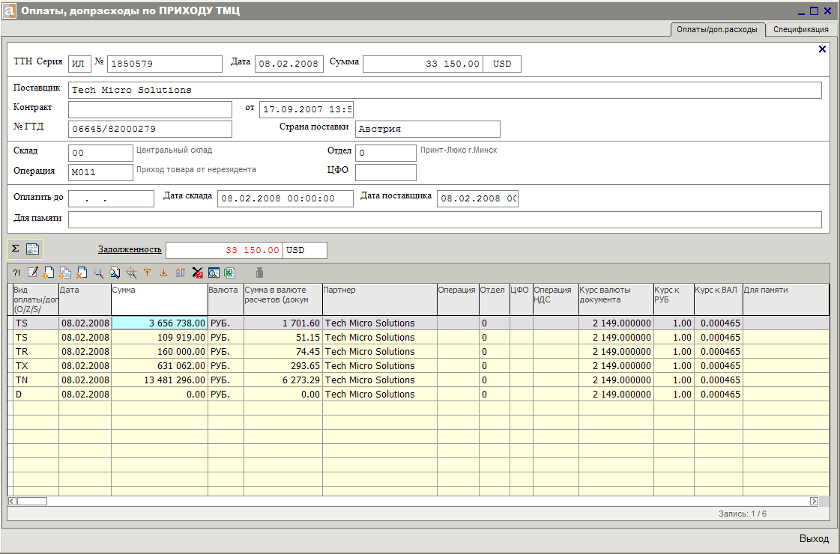Click the Операция НДС column header
This screenshot has width=840, height=554.
point(555,299)
